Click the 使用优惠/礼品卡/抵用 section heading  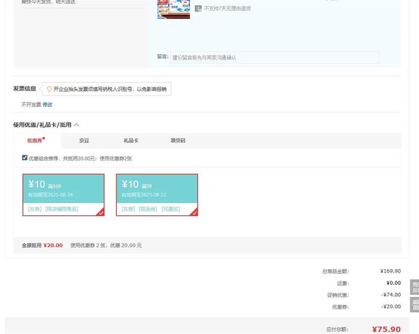[x=42, y=125]
